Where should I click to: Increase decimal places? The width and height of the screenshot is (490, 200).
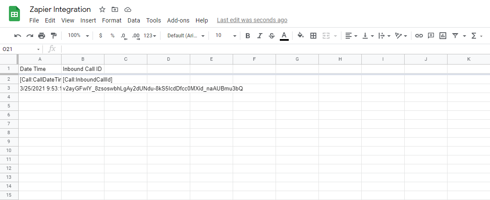(136, 36)
